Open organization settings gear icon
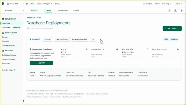Viewport: 186px width, 105px height. click(x=27, y=4)
